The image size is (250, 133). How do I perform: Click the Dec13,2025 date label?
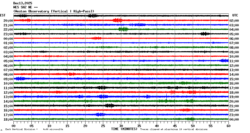[23, 3]
